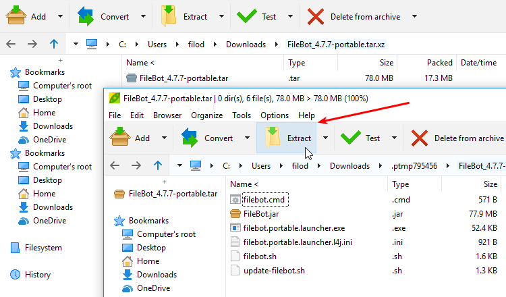Go back using back arrow in back window
This screenshot has width=506, height=297.
(11, 44)
